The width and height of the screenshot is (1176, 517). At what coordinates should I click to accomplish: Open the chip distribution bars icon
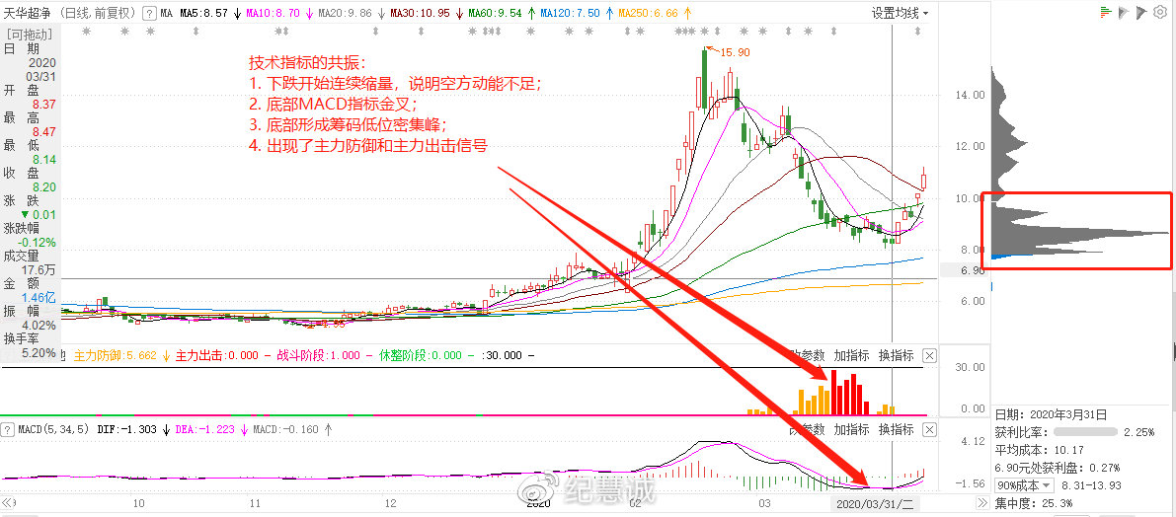tap(1107, 13)
